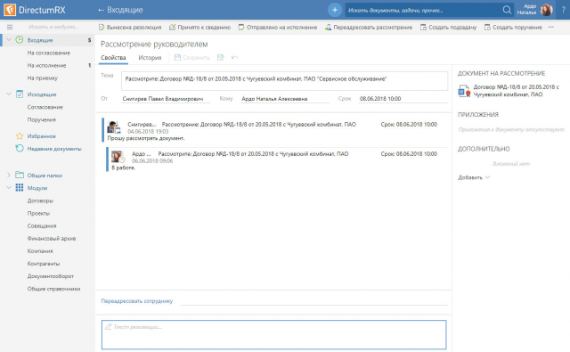Collapse the Исходящие tree node
Image resolution: width=570 pixels, height=352 pixels.
(8, 94)
